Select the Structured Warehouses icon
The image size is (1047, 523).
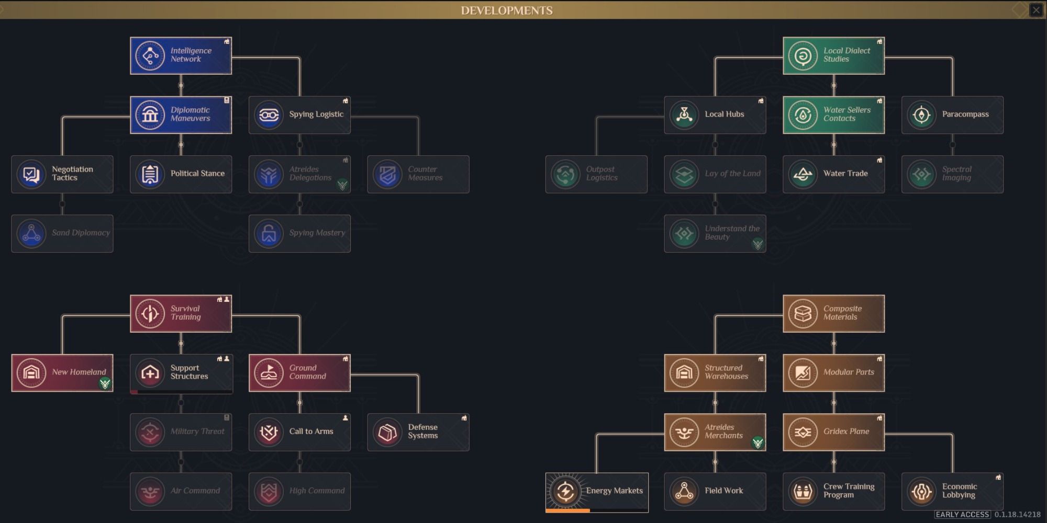[x=684, y=373]
